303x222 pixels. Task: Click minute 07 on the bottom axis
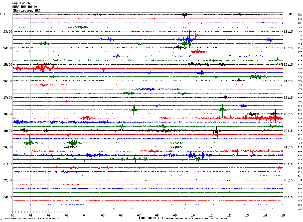point(139,215)
